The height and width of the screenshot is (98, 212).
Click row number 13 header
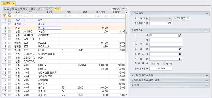click(x=5, y=65)
